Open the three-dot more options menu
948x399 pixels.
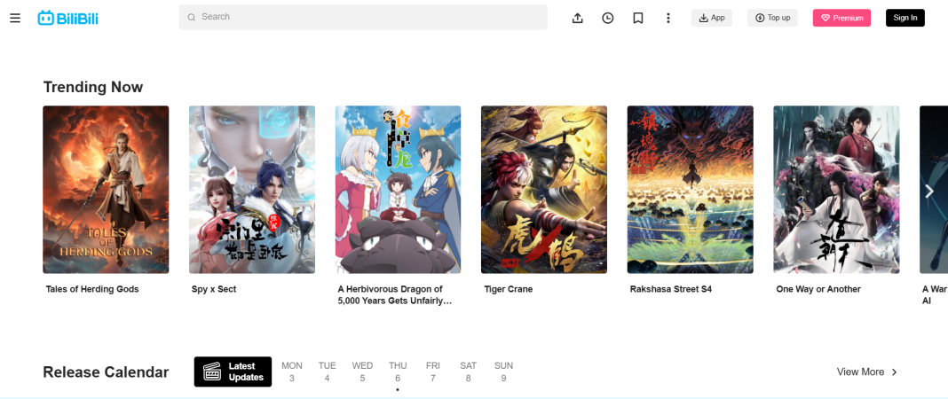668,18
